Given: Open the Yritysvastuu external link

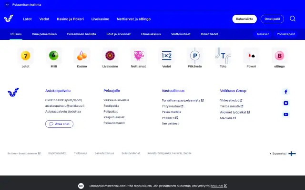Looking at the screenshot, I should click(x=173, y=106).
